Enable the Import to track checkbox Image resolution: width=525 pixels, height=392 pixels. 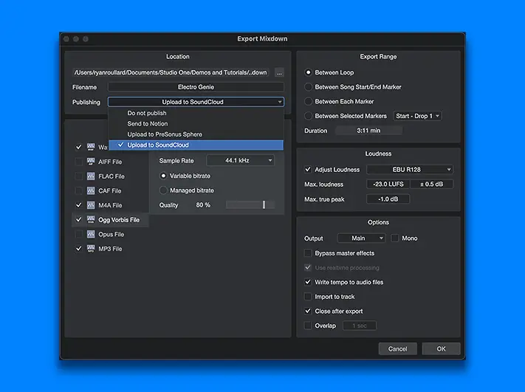point(308,297)
